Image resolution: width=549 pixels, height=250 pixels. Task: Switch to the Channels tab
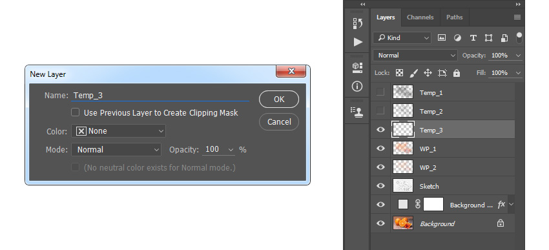[x=420, y=17]
